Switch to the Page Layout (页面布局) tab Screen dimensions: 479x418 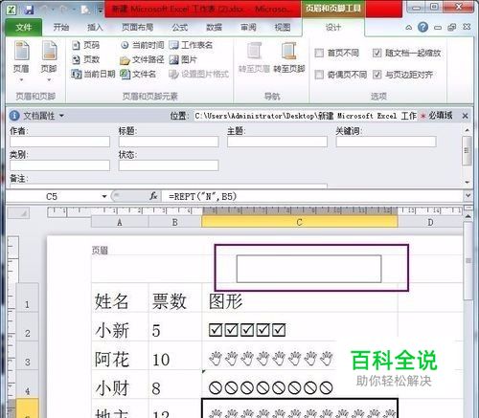(137, 28)
